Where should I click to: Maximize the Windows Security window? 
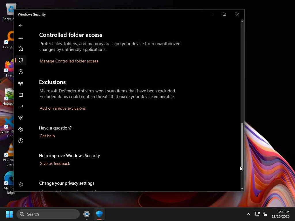point(224,14)
